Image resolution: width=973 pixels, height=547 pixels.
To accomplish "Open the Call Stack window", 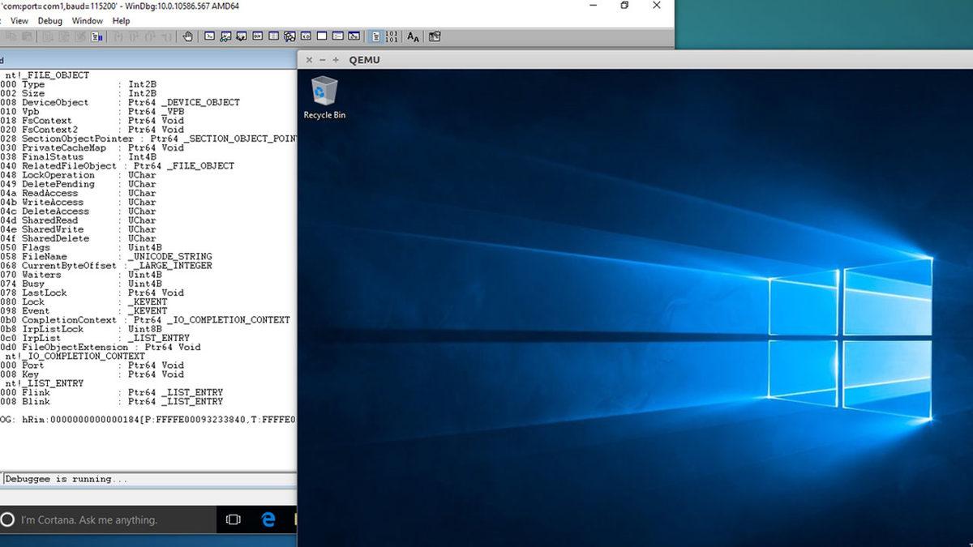I will coord(288,36).
